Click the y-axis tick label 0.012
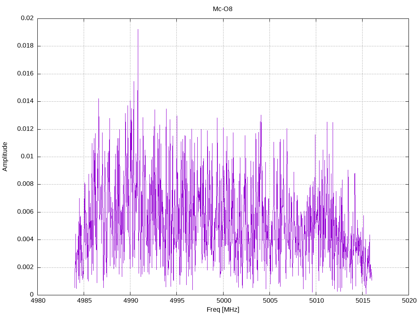Screen dimensions: 420x315 point(25,129)
